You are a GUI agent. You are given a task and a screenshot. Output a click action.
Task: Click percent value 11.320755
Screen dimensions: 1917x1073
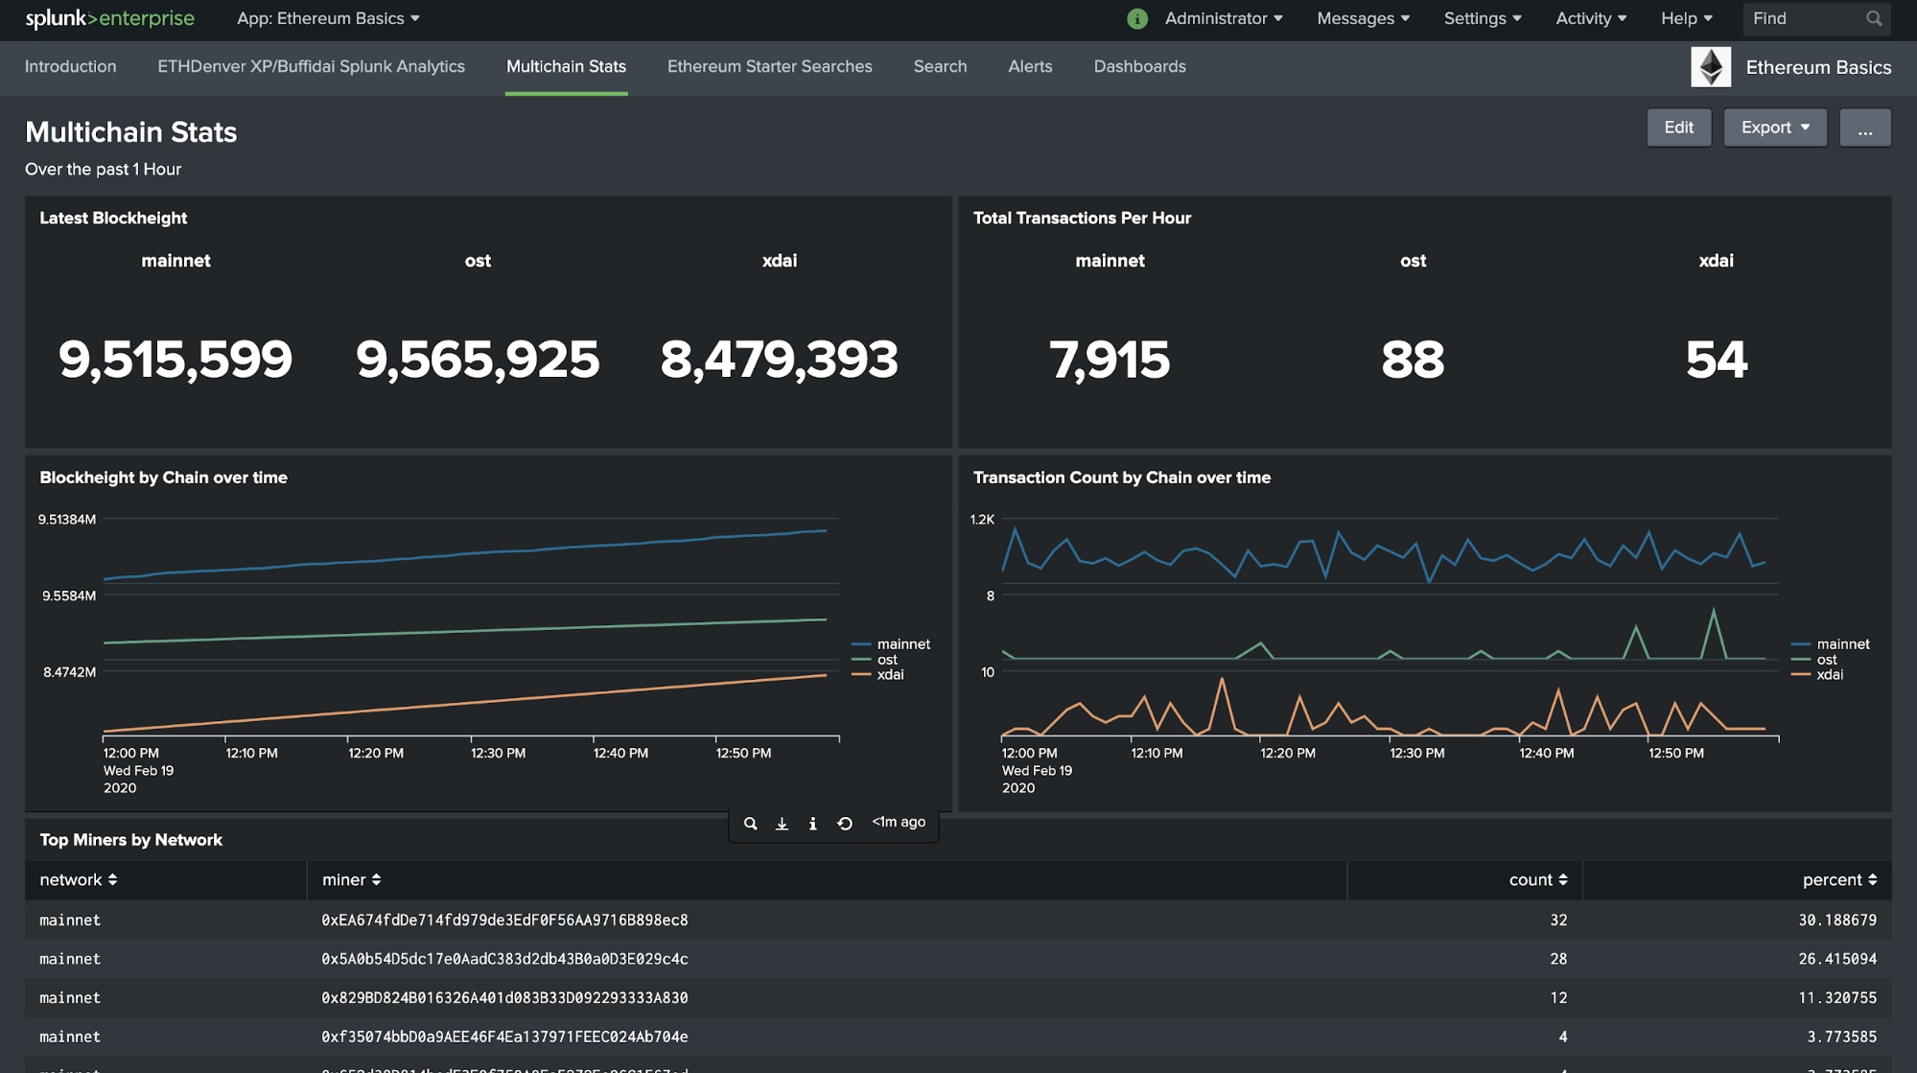1837,997
